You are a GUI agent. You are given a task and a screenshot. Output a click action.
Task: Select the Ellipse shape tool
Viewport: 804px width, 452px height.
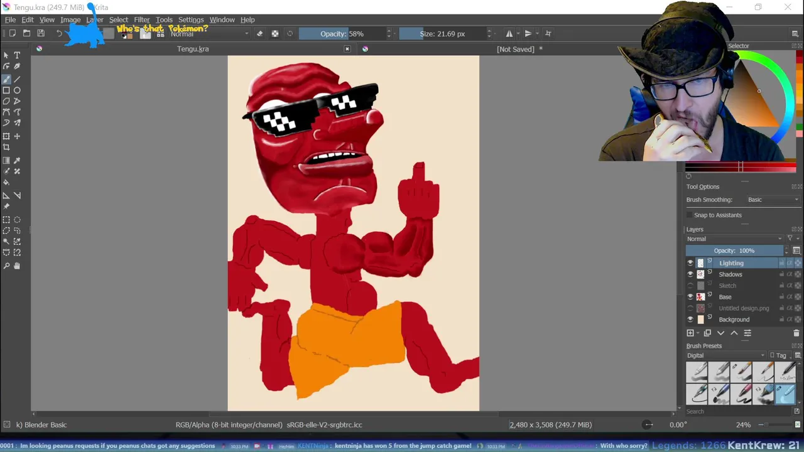[17, 90]
